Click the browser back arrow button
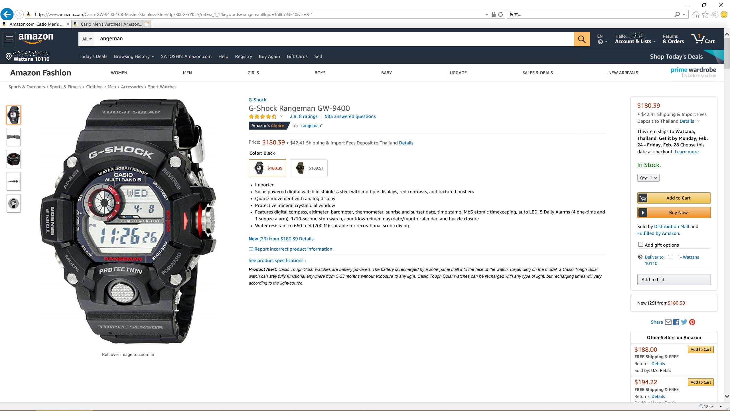 click(7, 14)
